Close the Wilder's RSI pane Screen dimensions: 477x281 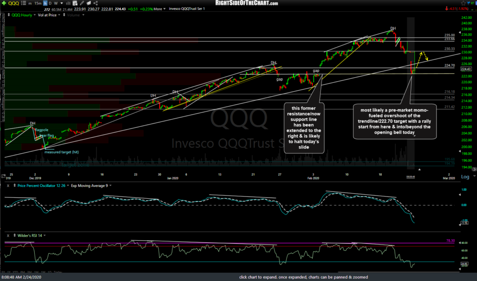[8, 235]
